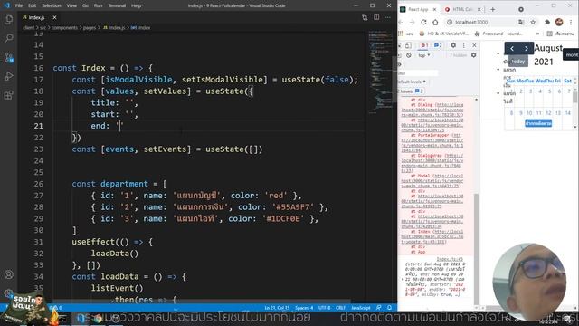Open the Default levels dropdown
Viewport: 579px width, 326px height.
coord(413,81)
